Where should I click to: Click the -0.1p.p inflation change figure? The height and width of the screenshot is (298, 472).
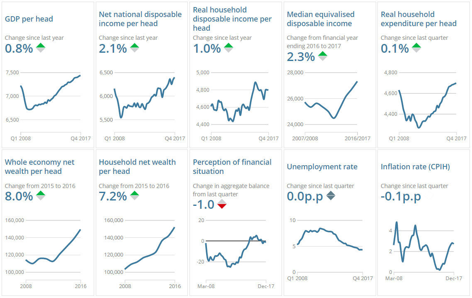[x=401, y=196]
